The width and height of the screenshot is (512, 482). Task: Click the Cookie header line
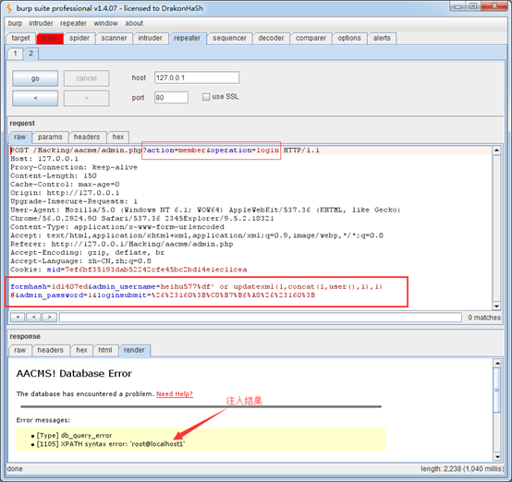click(x=128, y=270)
